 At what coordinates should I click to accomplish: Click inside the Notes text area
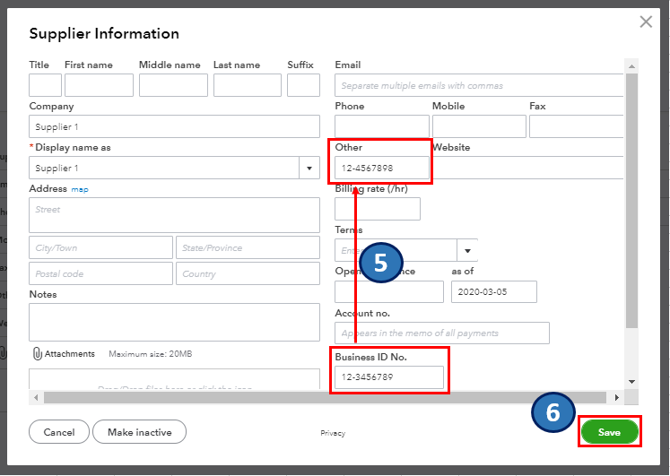tap(174, 323)
